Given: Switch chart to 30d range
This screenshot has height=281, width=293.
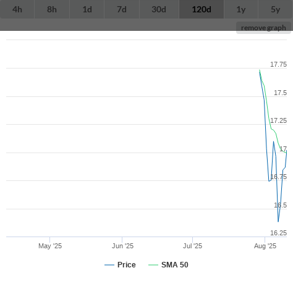Looking at the screenshot, I should pyautogui.click(x=159, y=9).
